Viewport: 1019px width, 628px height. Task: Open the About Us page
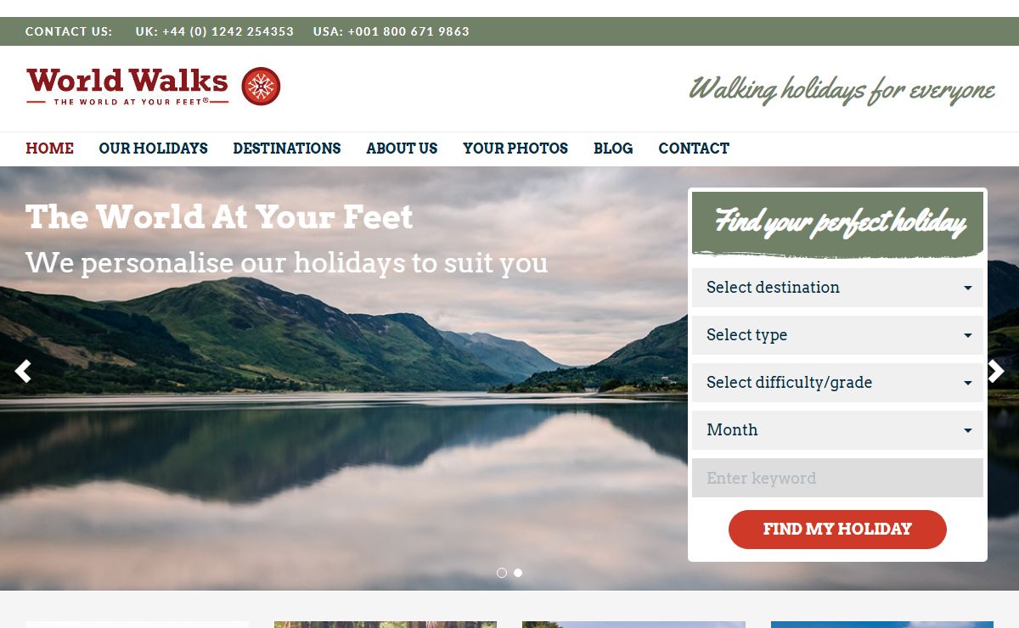tap(402, 149)
